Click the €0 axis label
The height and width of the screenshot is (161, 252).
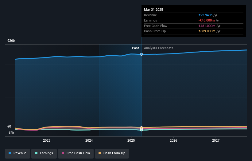pyautogui.click(x=9, y=126)
